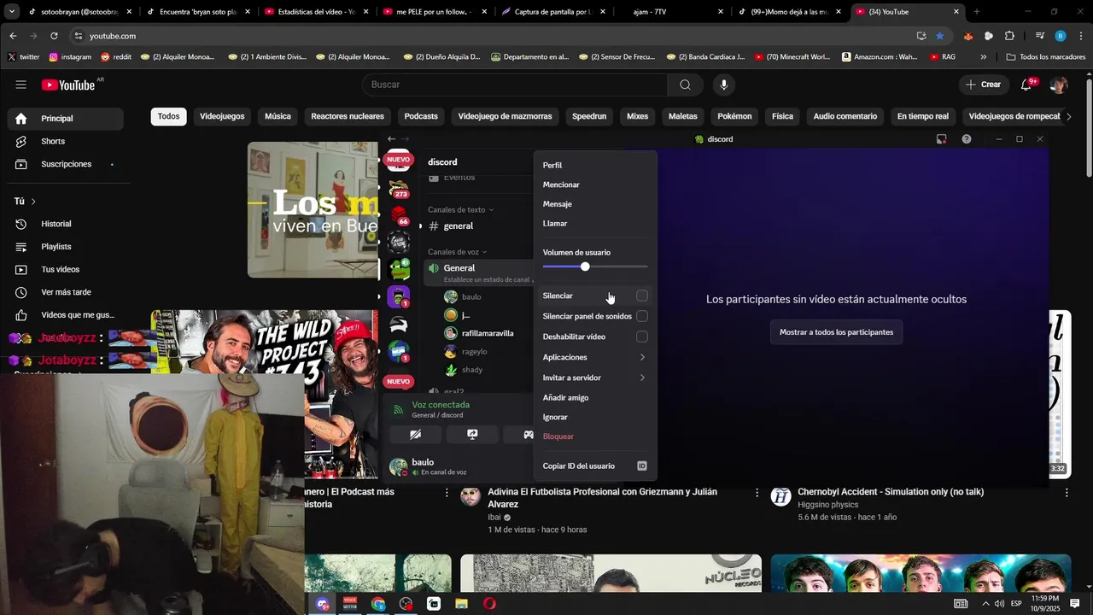Click the Discord turn-off-camera icon

coord(415,435)
